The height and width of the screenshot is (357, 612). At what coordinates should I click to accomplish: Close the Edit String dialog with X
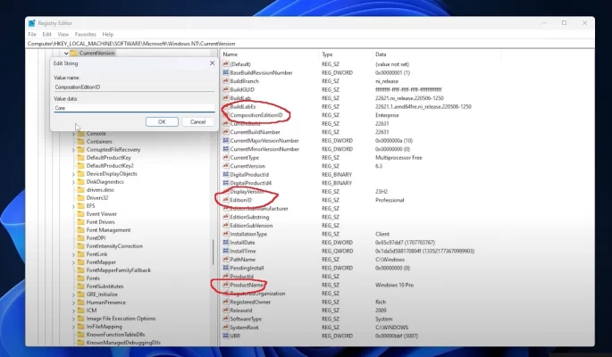tap(211, 63)
